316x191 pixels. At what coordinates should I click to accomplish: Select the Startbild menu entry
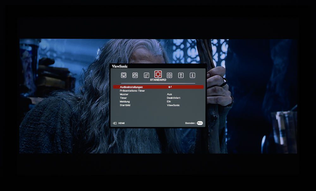(125, 105)
